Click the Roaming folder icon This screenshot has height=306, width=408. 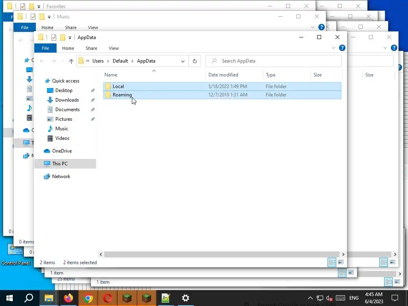click(x=108, y=95)
